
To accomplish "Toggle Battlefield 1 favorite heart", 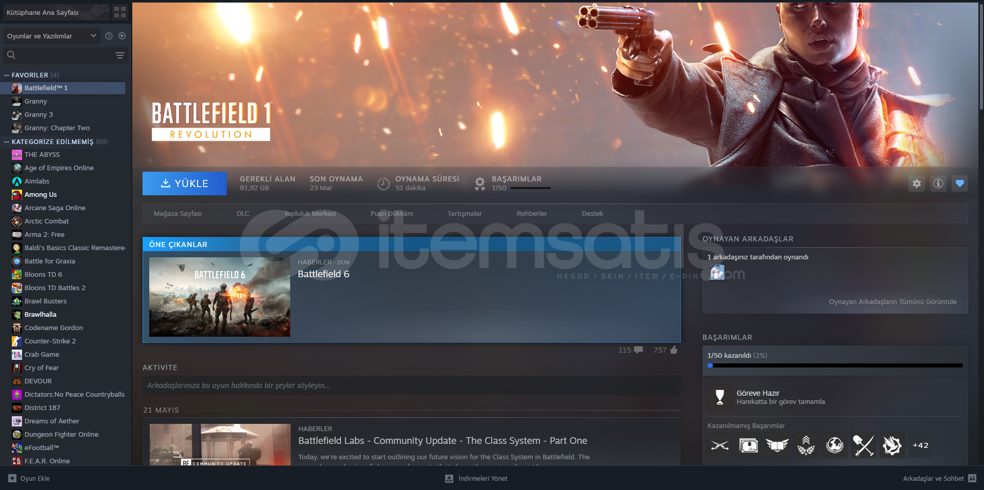I will (960, 183).
